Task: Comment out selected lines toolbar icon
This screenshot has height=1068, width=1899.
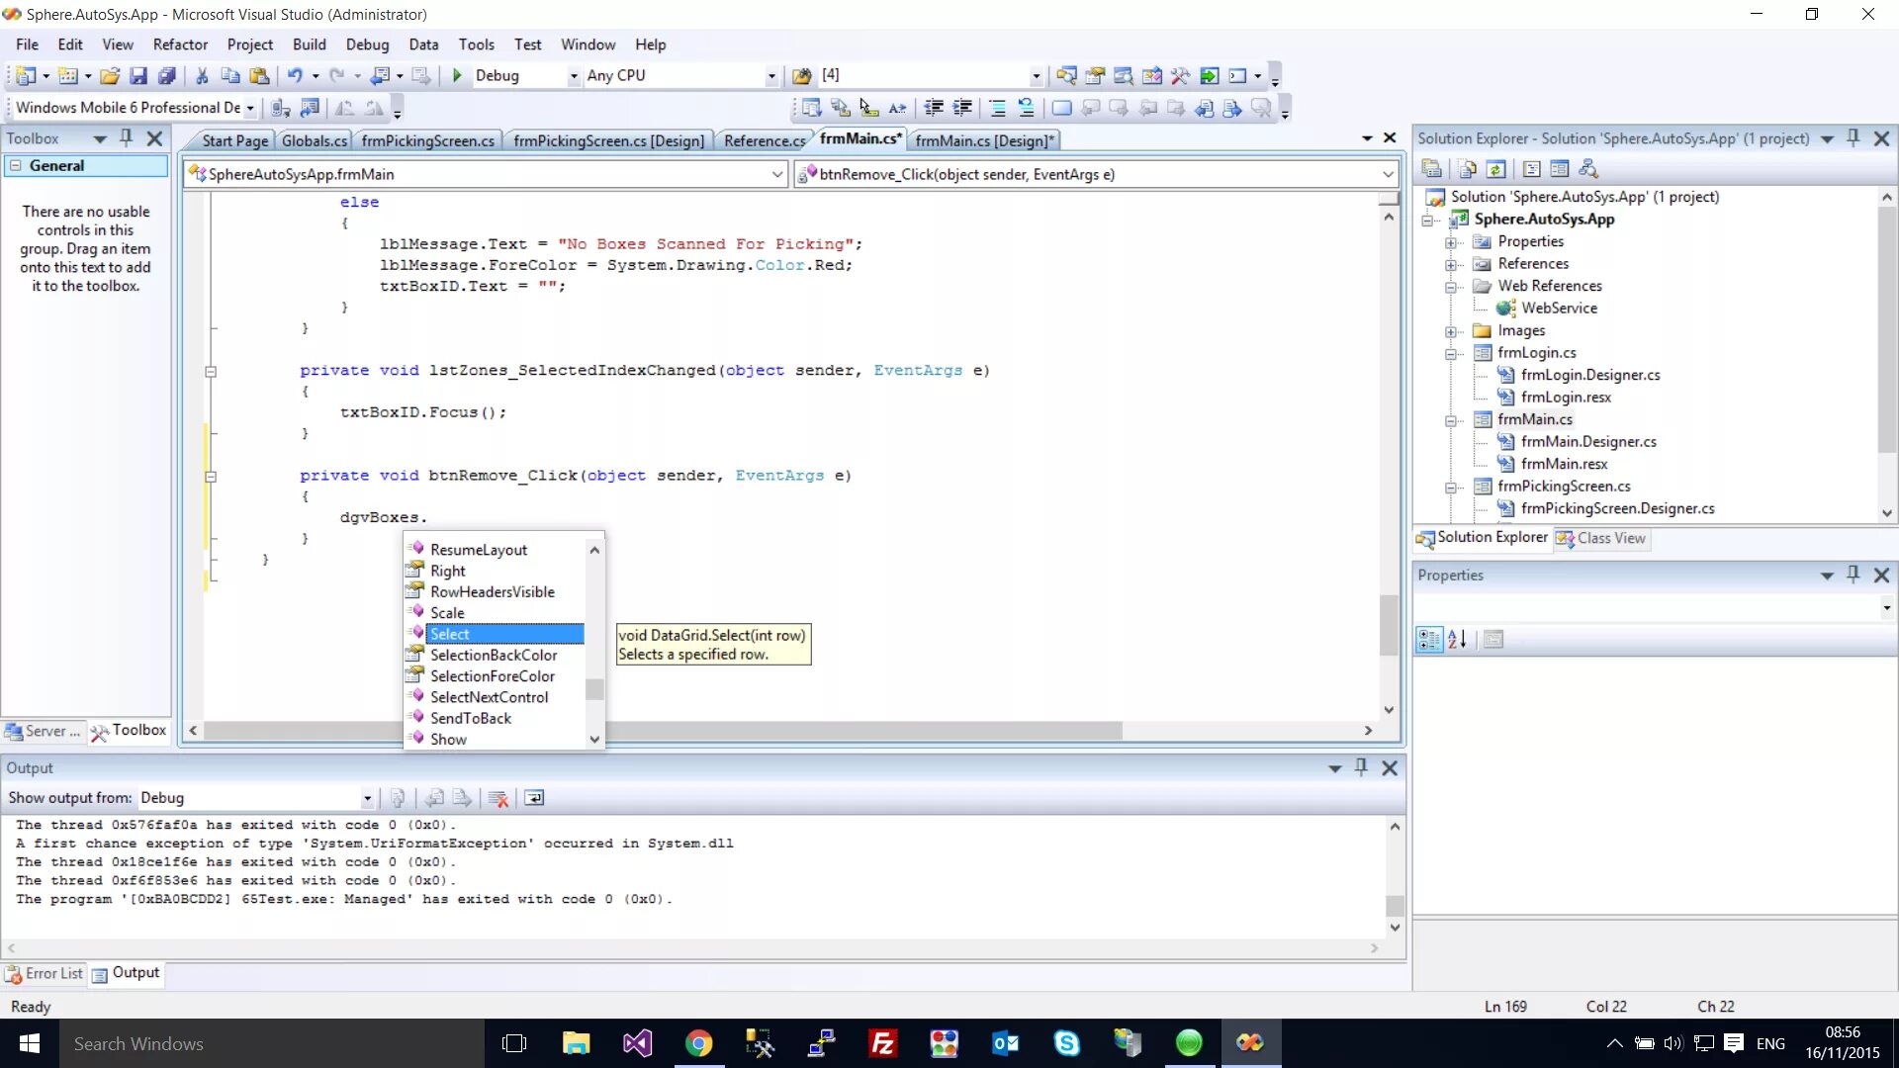Action: pyautogui.click(x=997, y=108)
